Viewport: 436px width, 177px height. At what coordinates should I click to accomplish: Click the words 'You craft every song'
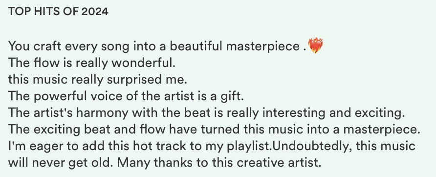(x=69, y=46)
